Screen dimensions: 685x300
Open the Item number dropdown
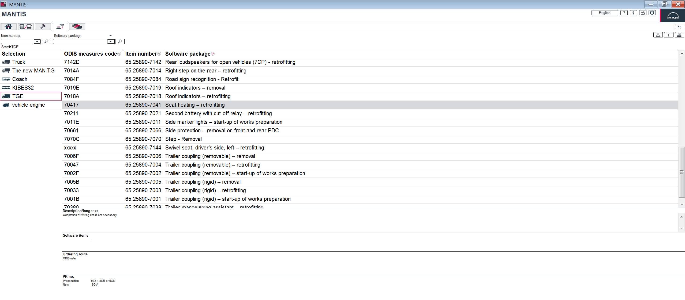(x=37, y=41)
